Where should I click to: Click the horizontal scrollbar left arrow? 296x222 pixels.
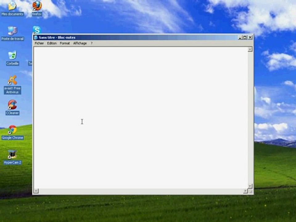click(x=36, y=191)
